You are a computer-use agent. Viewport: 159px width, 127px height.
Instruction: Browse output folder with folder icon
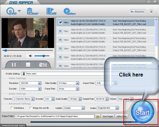98,117
